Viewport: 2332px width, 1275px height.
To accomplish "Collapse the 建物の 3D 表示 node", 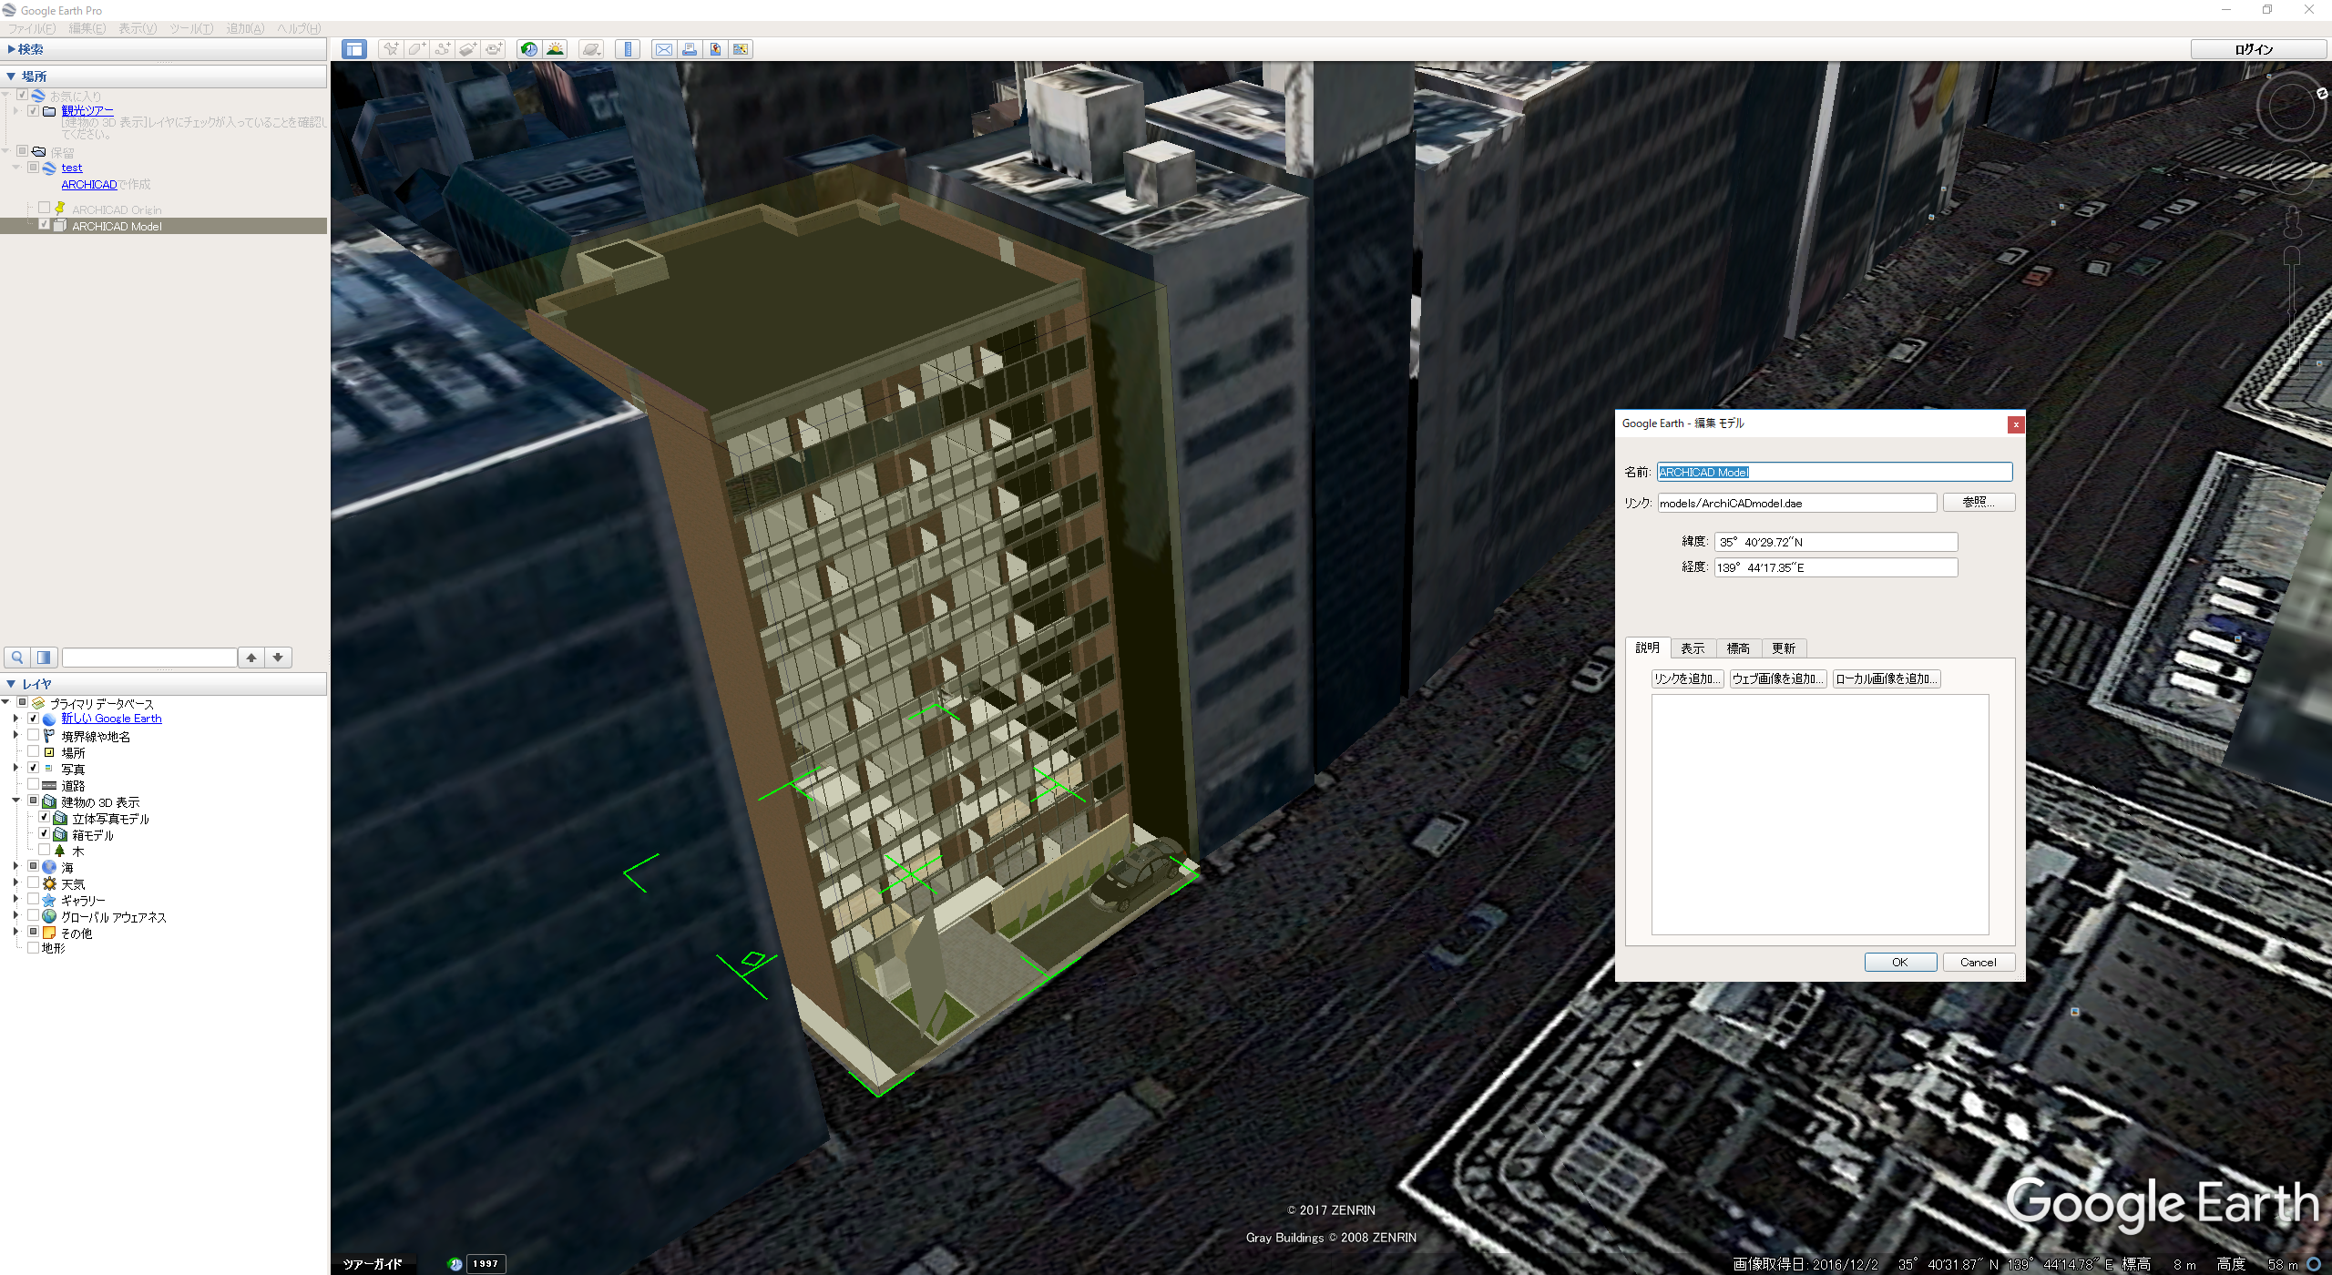I will tap(15, 801).
